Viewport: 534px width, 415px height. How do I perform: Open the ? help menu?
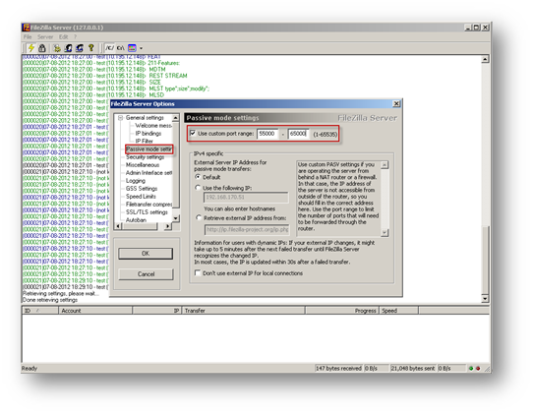[x=76, y=36]
